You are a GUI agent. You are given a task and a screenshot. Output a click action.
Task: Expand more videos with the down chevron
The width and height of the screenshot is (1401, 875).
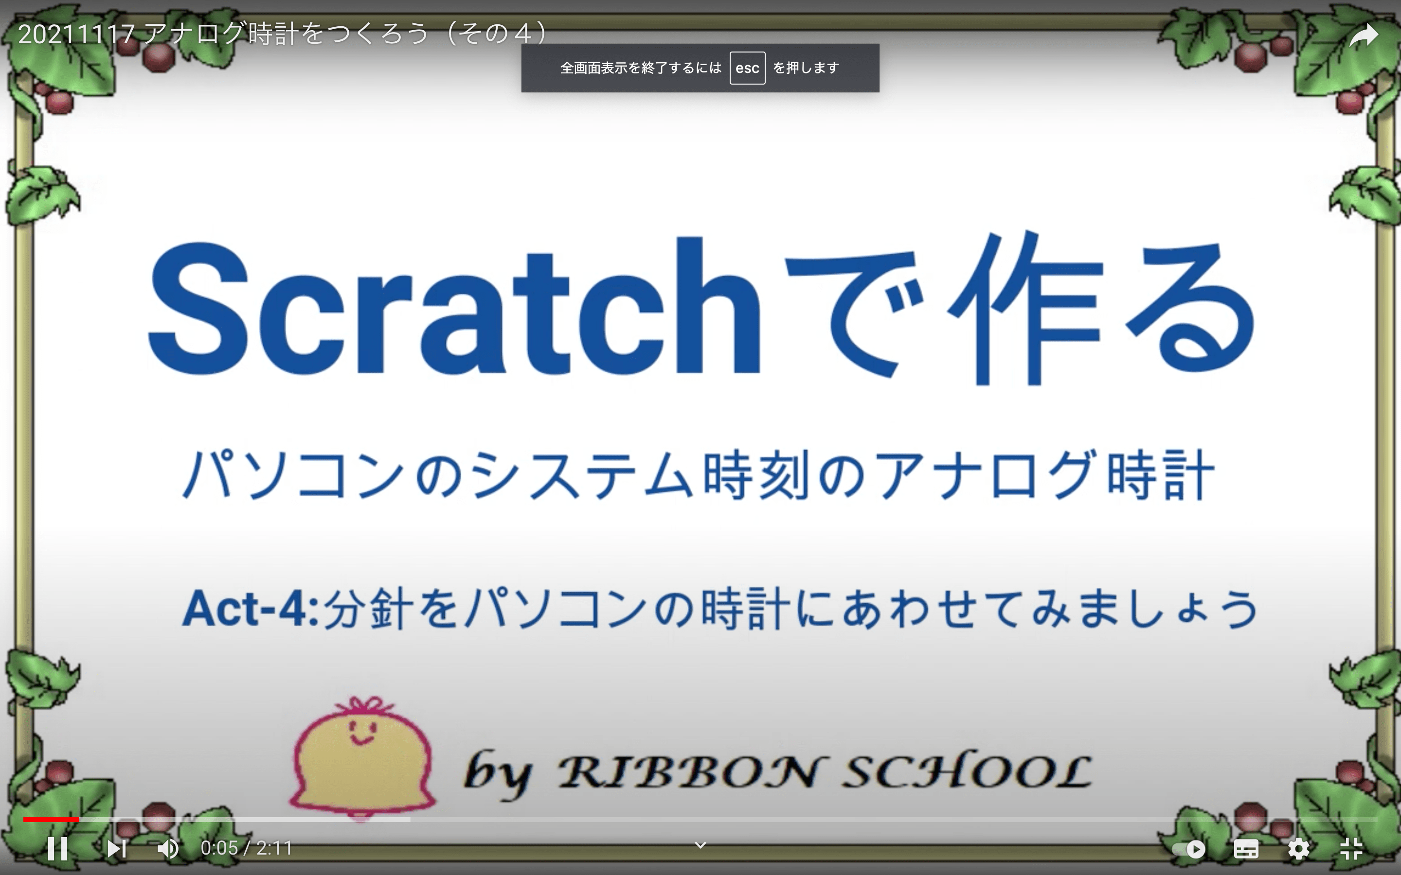pyautogui.click(x=700, y=845)
